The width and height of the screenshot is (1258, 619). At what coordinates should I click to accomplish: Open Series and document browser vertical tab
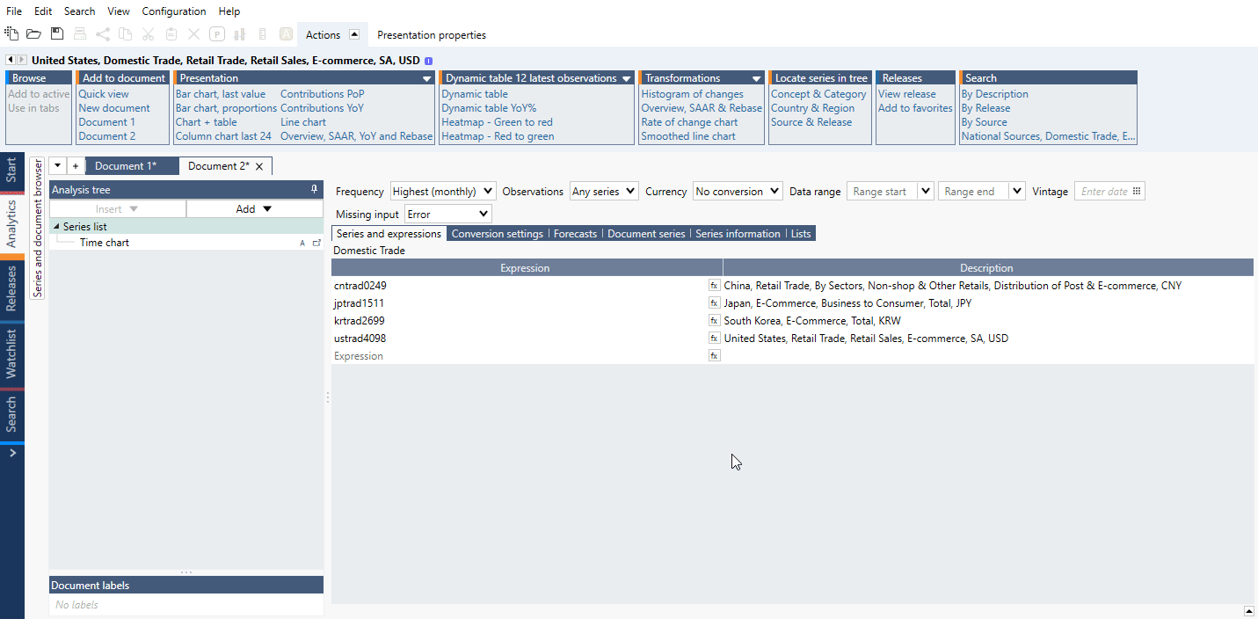point(38,229)
